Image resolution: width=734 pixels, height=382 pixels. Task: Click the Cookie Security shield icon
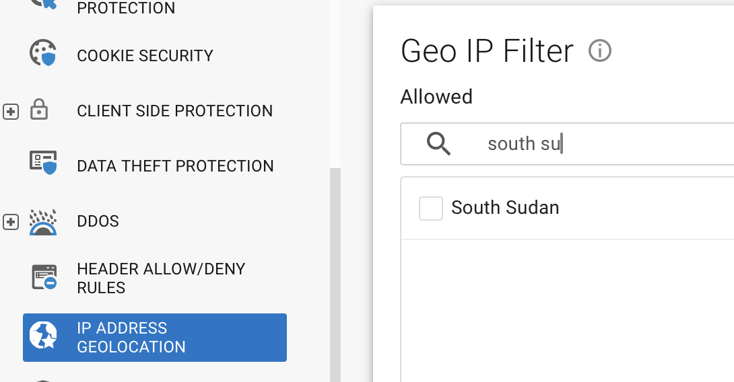(x=43, y=52)
